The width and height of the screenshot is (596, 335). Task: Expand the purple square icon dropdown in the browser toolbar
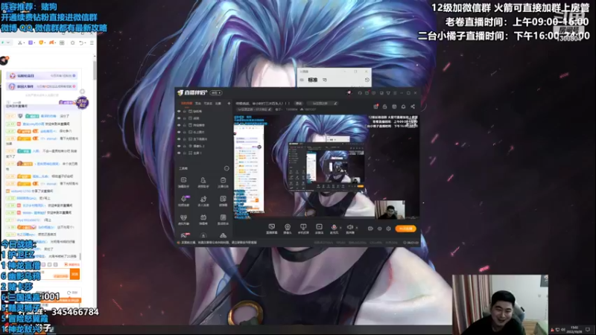[35, 43]
